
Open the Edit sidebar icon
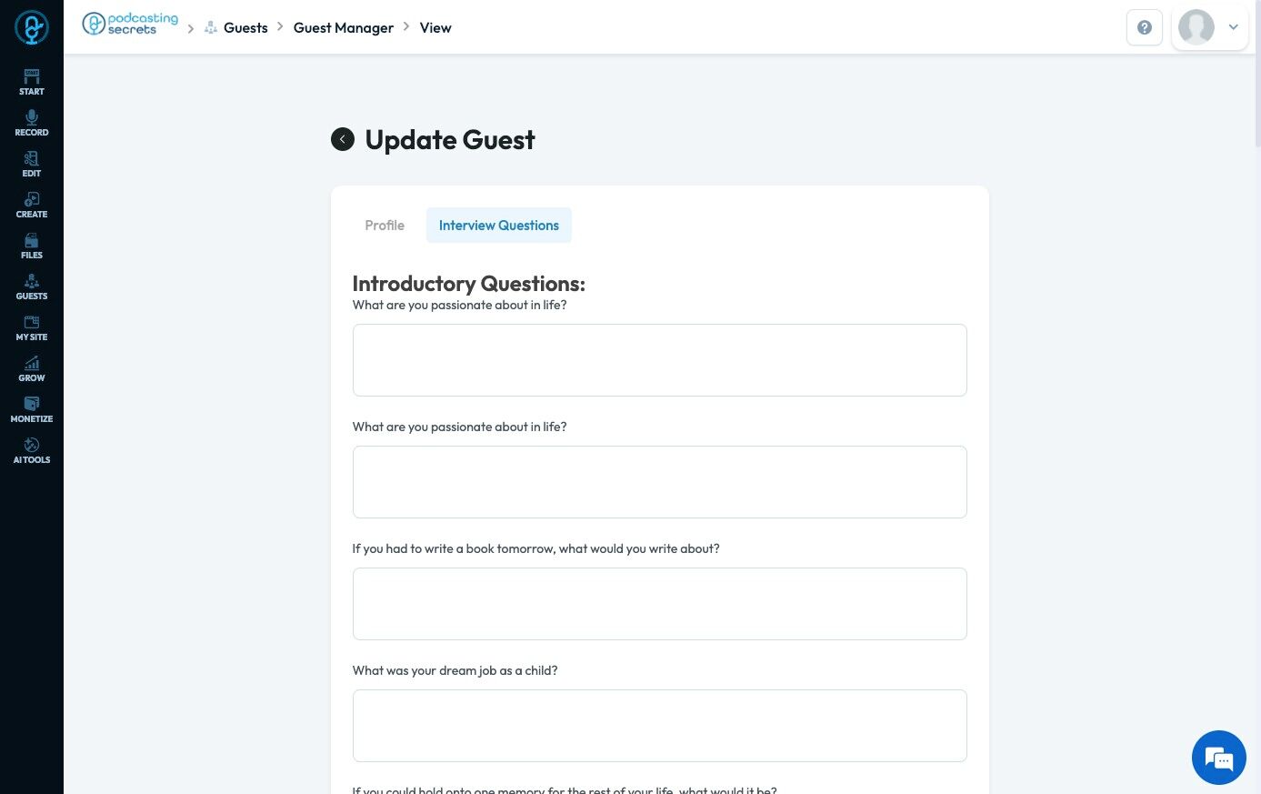32,158
